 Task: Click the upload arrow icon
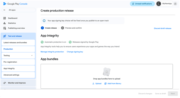click(x=93, y=84)
